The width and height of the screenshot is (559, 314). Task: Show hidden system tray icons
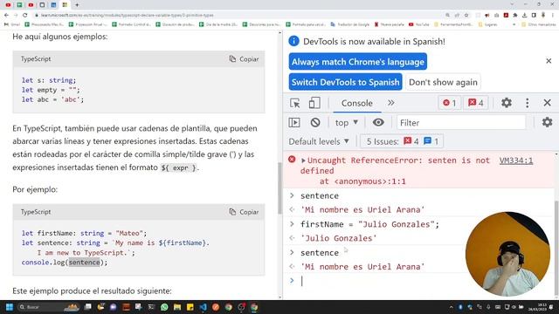[x=451, y=307]
